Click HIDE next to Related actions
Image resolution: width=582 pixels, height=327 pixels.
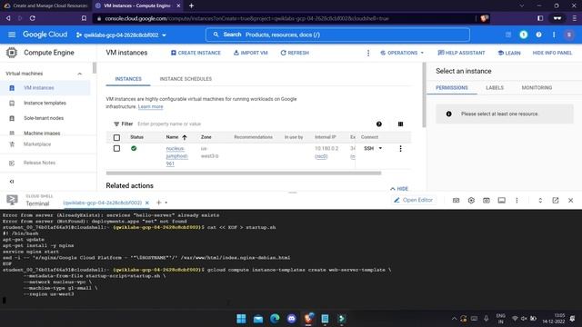click(399, 189)
